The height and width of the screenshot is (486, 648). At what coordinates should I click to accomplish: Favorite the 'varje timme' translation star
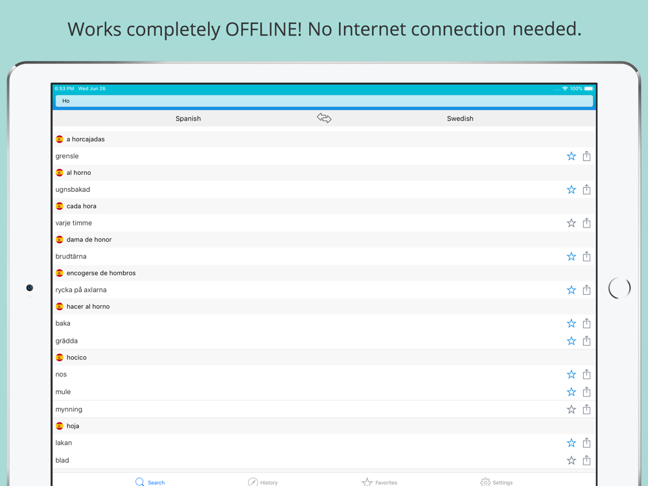click(571, 223)
